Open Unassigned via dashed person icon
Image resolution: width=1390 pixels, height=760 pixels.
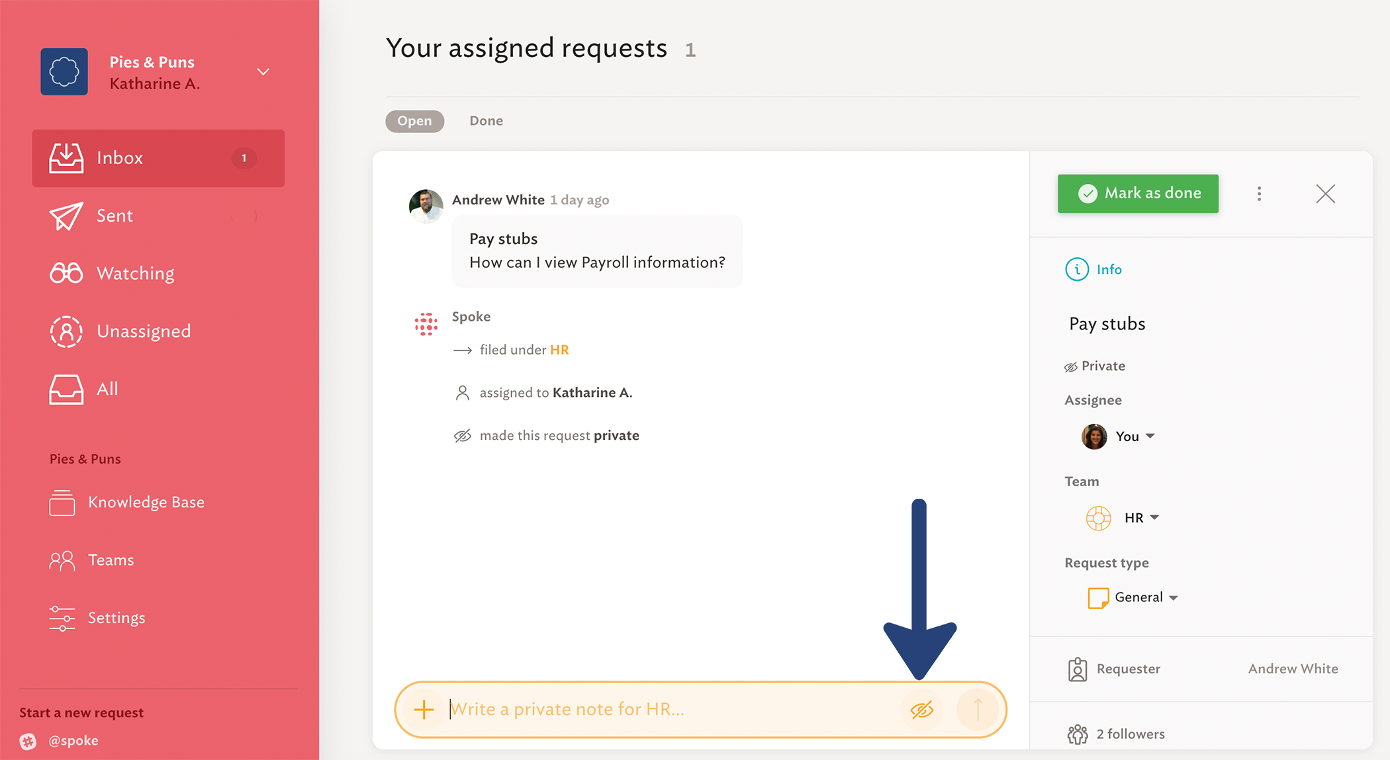pyautogui.click(x=66, y=331)
